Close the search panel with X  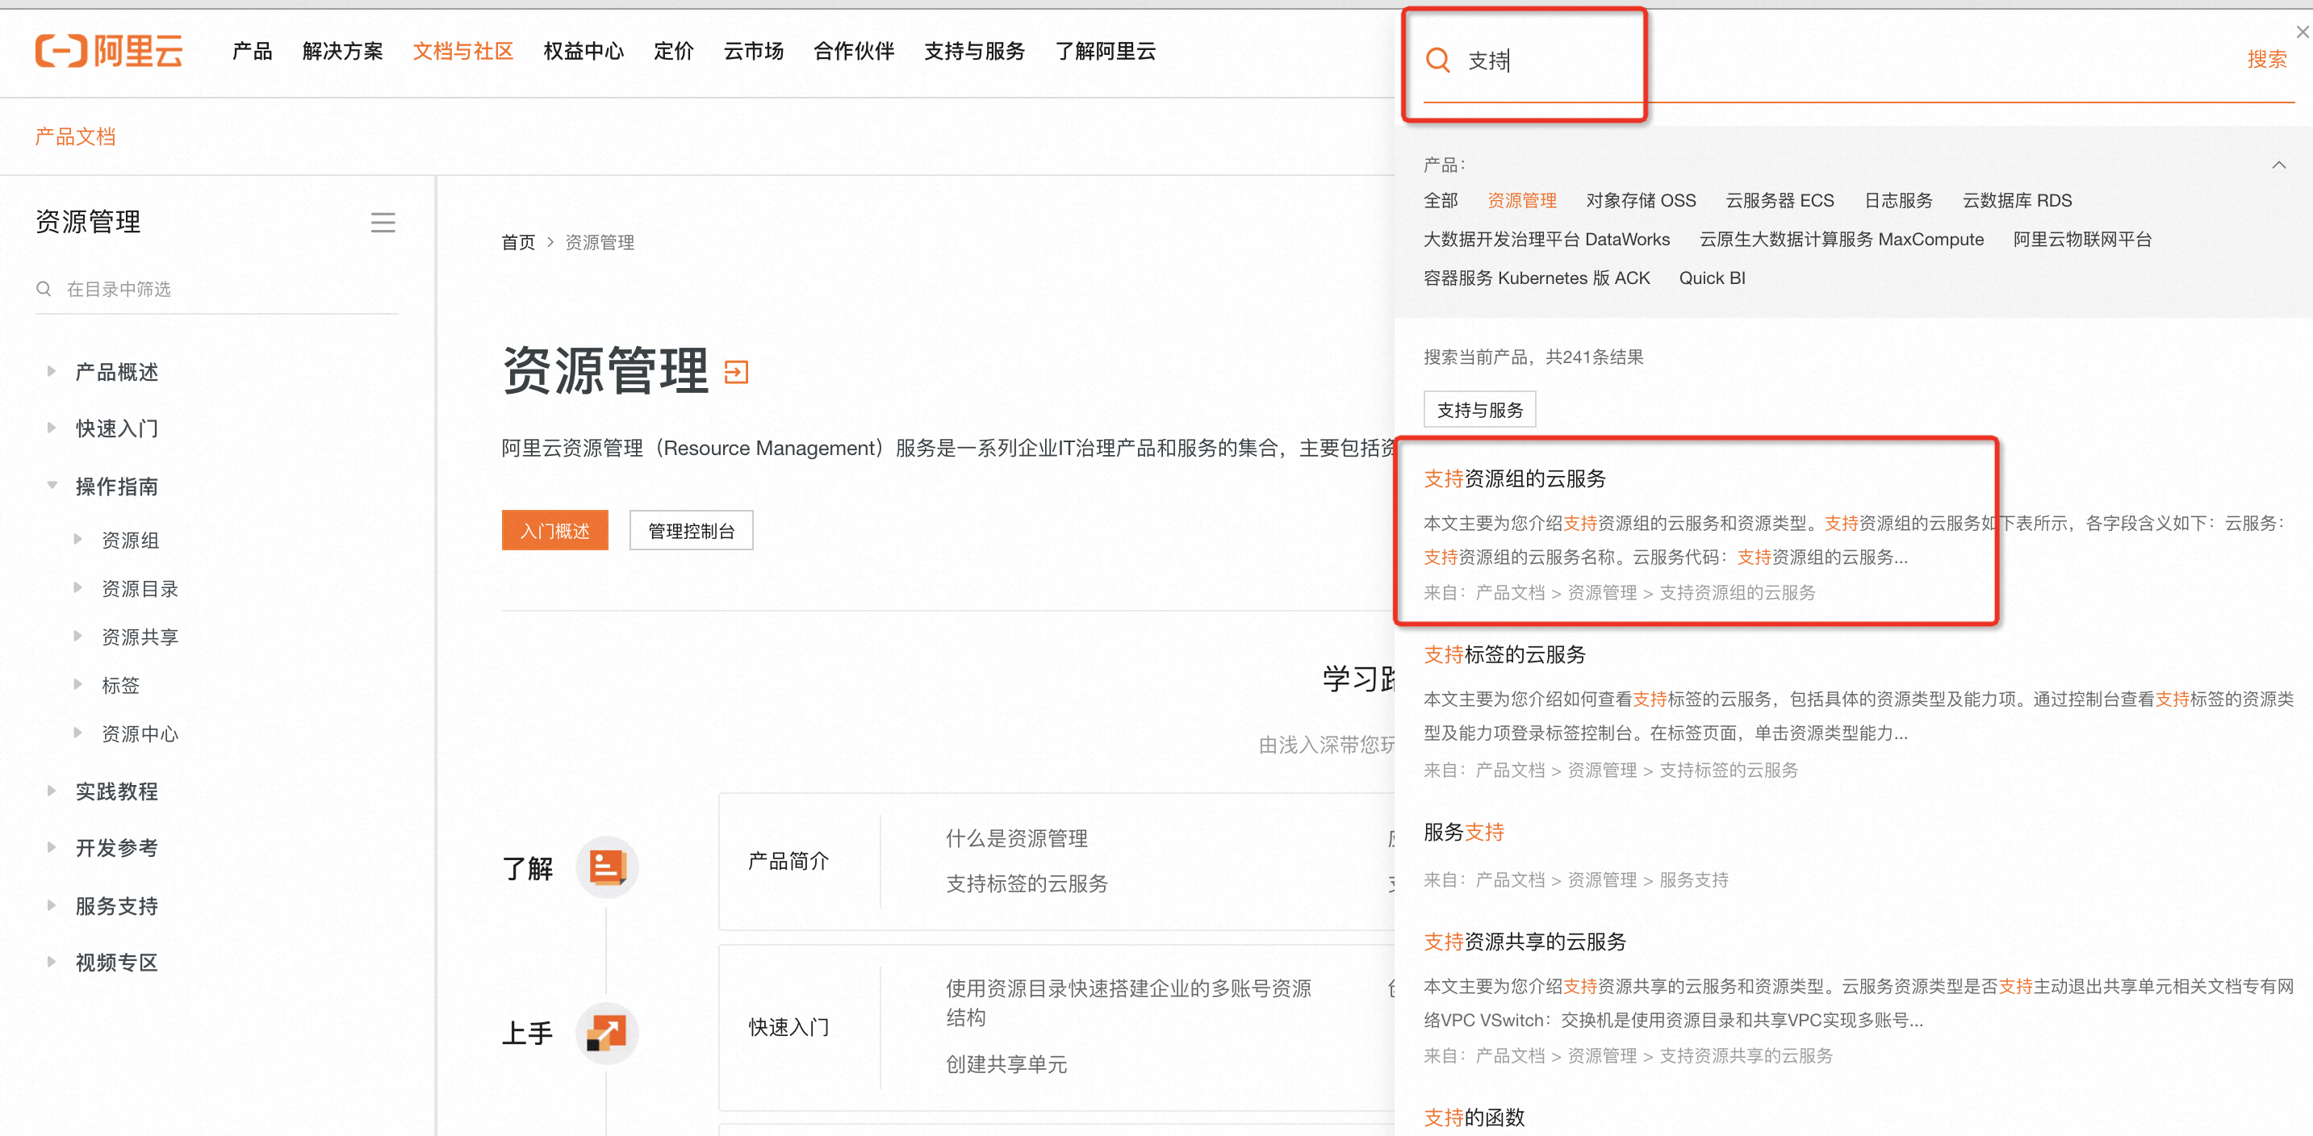click(x=2302, y=32)
